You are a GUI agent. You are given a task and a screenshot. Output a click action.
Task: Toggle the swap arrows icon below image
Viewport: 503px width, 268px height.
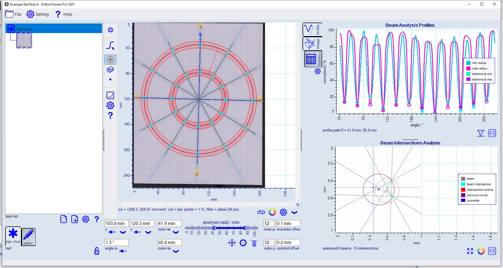coord(261,212)
